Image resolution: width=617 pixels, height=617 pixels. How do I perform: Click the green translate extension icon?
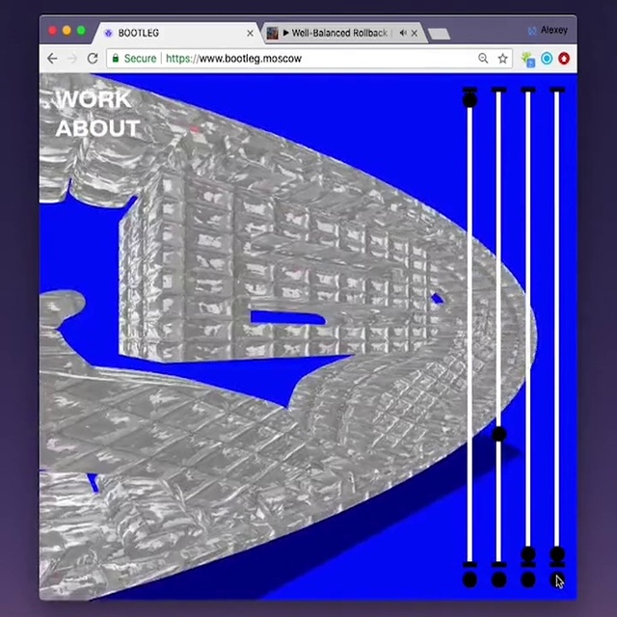(x=528, y=59)
